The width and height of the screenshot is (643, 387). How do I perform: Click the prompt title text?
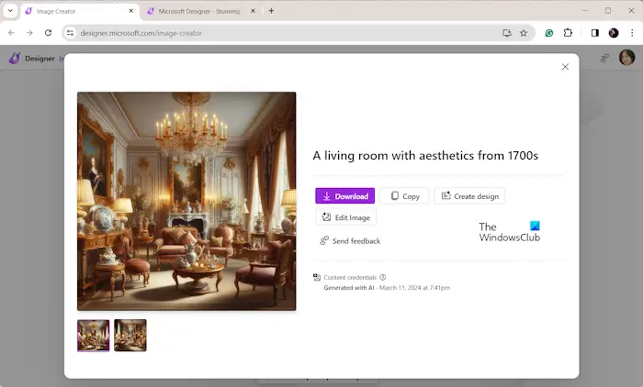point(425,156)
